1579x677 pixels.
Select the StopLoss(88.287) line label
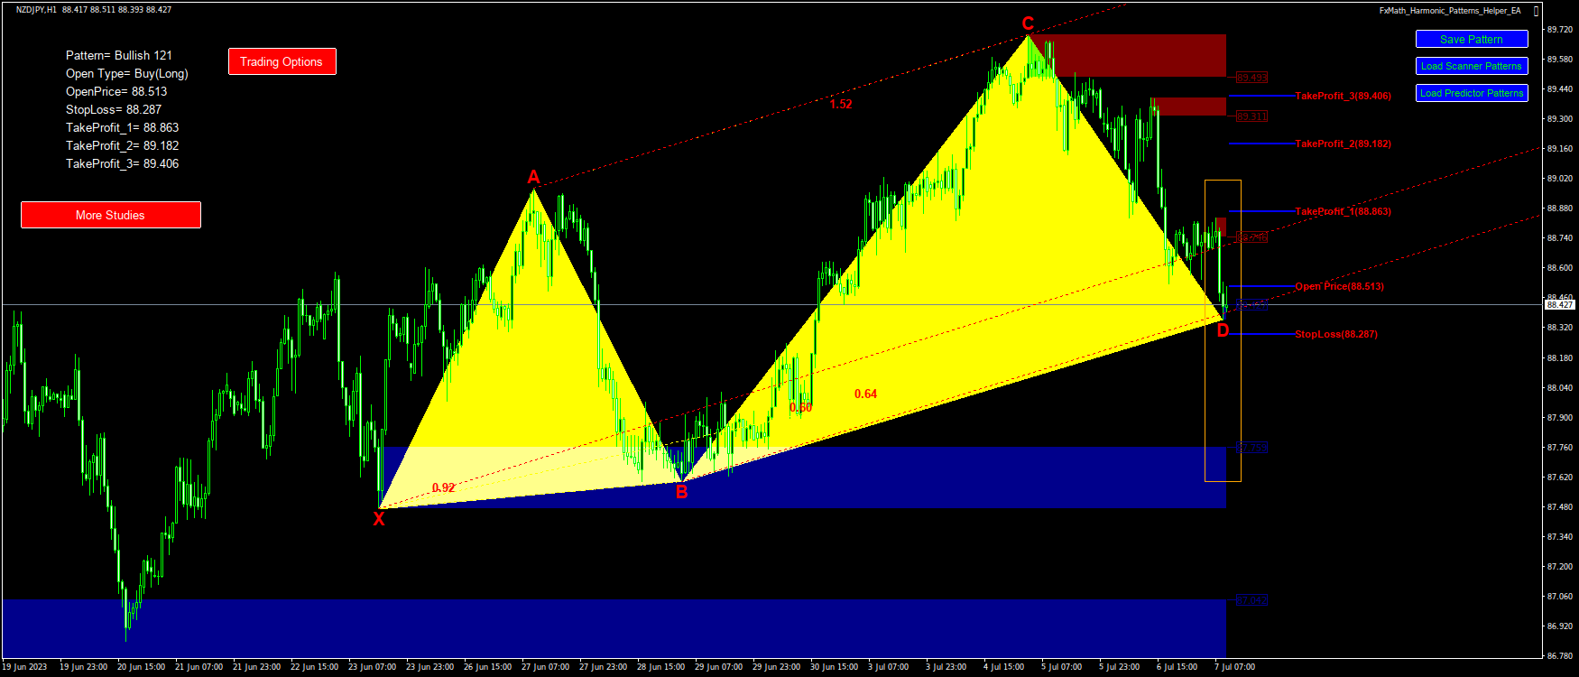pos(1336,334)
